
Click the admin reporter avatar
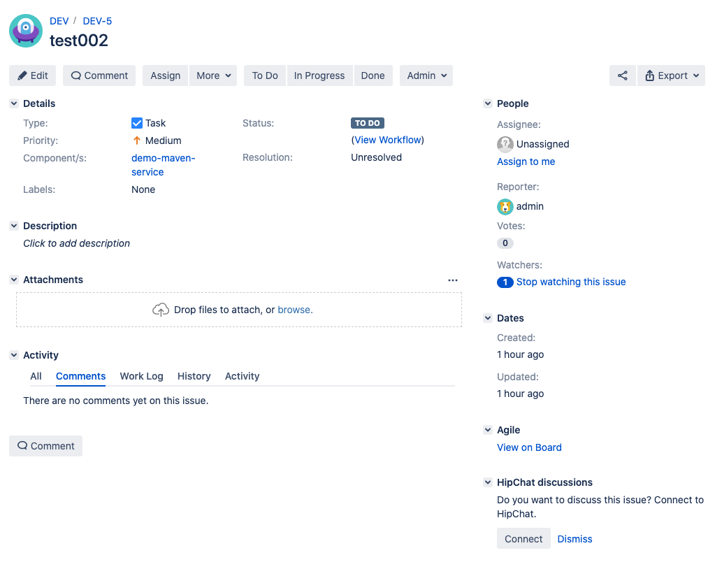(x=505, y=206)
